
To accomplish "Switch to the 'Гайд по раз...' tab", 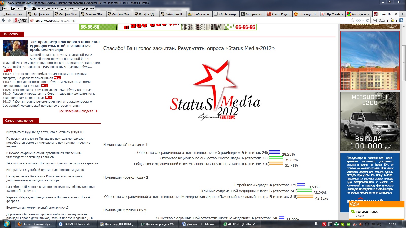I will point(13,14).
